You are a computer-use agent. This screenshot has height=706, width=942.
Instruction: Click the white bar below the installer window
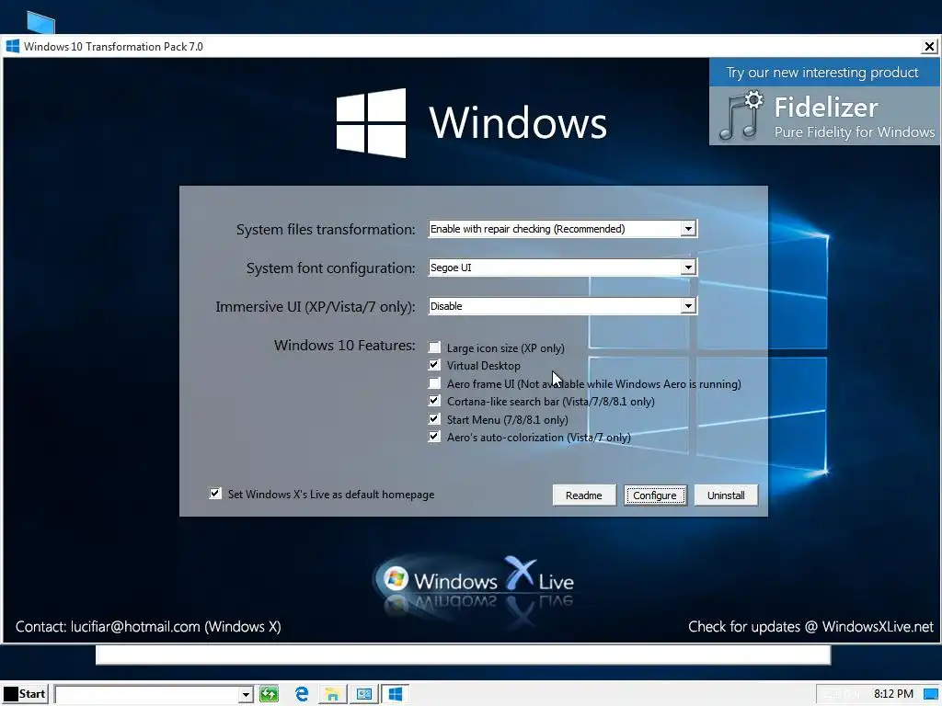pos(464,655)
